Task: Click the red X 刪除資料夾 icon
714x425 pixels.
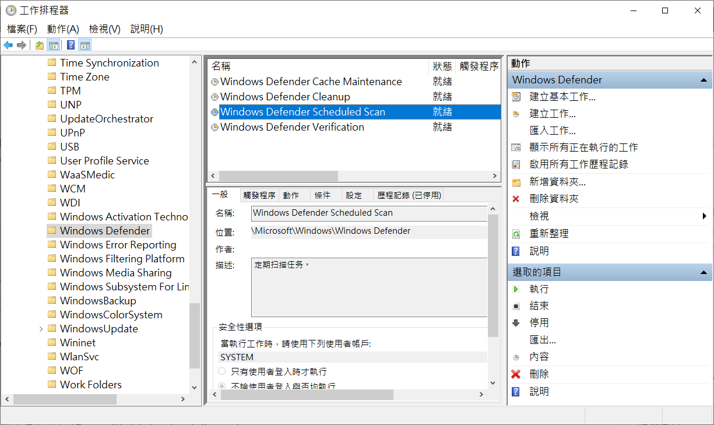Action: click(x=516, y=199)
